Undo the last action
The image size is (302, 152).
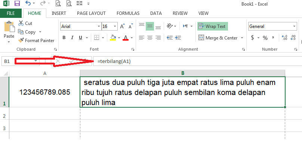[x=28, y=3]
